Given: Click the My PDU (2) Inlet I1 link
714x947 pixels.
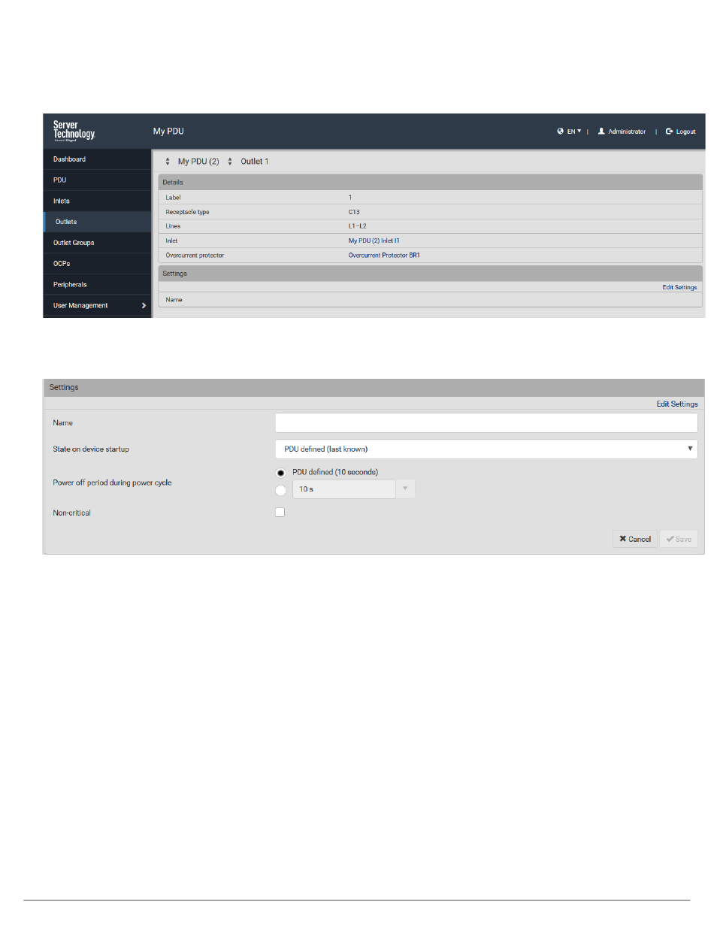Looking at the screenshot, I should [374, 241].
